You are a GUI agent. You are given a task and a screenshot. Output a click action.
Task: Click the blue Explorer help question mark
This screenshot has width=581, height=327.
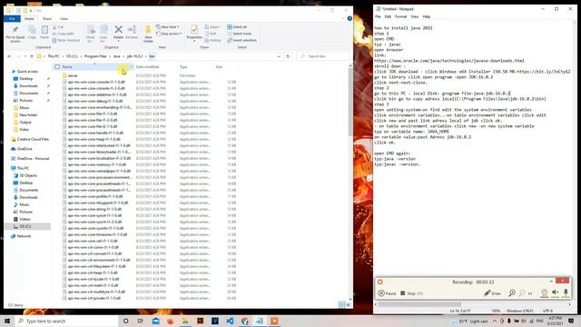[350, 18]
